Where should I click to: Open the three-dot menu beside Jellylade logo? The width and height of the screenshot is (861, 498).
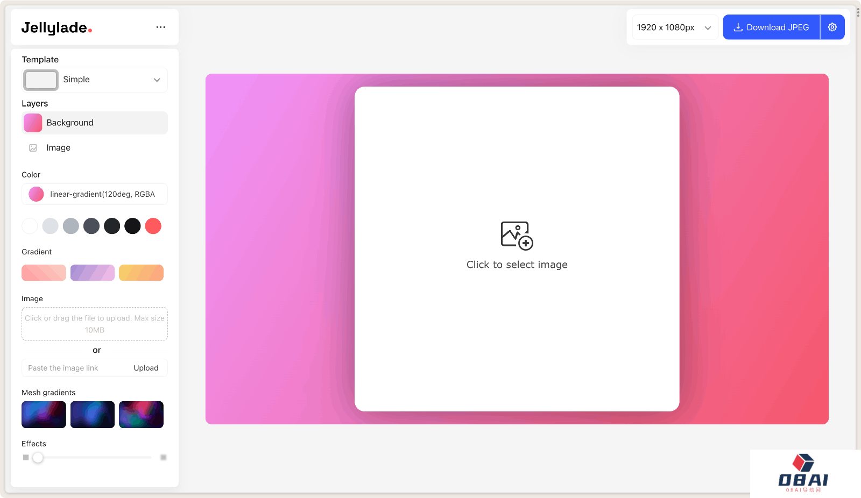[x=160, y=27]
